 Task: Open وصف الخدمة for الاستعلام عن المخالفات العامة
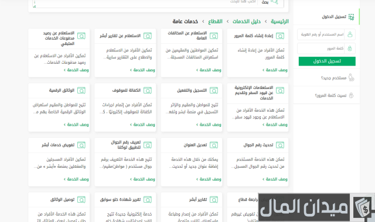tap(209, 70)
